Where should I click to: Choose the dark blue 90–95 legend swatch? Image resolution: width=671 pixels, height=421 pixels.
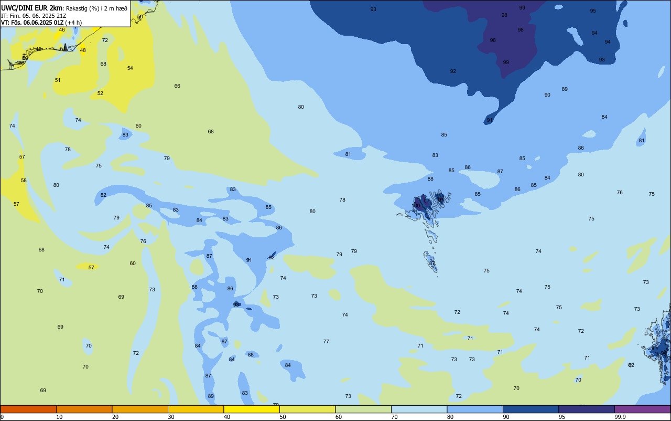click(531, 409)
